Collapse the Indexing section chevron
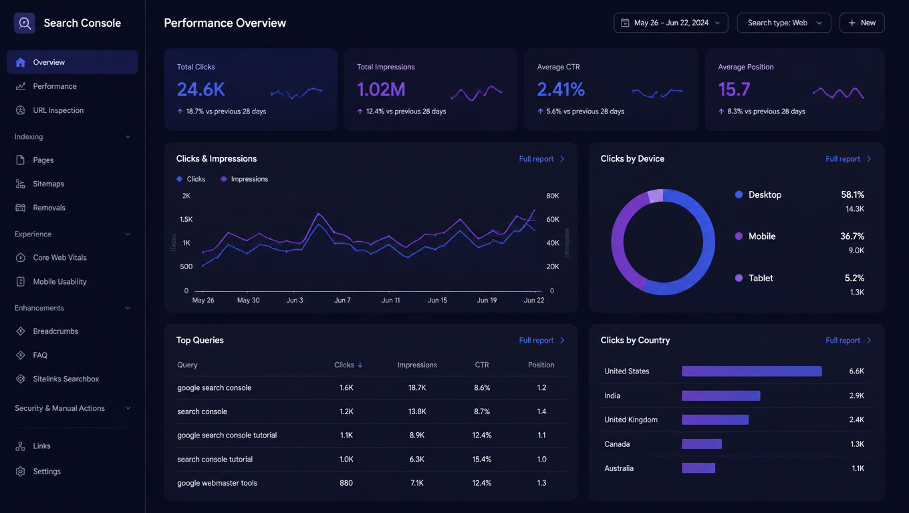Viewport: 909px width, 513px height. pyautogui.click(x=128, y=137)
